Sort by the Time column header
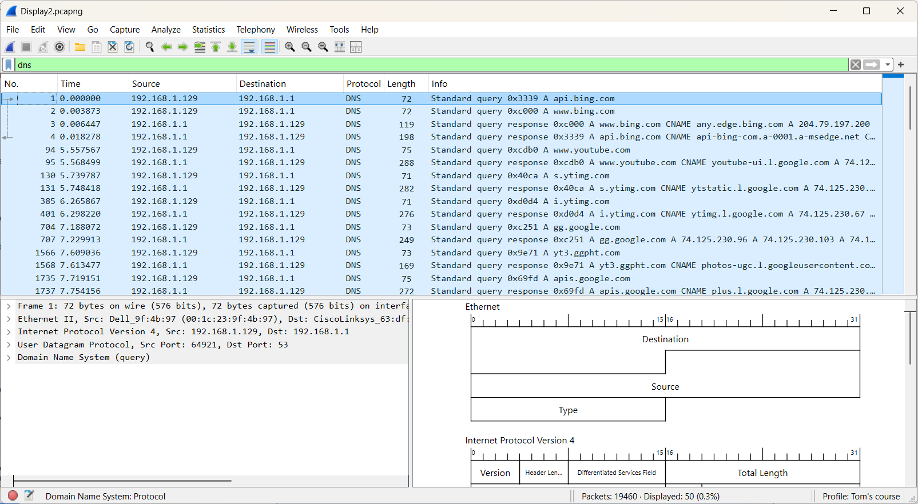This screenshot has height=504, width=918. click(93, 84)
